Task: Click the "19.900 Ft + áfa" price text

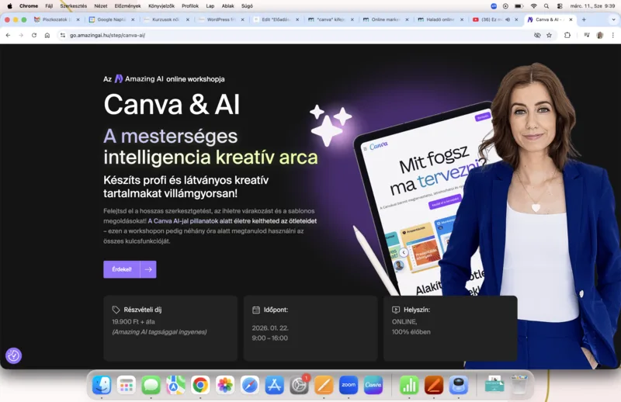Action: (134, 321)
